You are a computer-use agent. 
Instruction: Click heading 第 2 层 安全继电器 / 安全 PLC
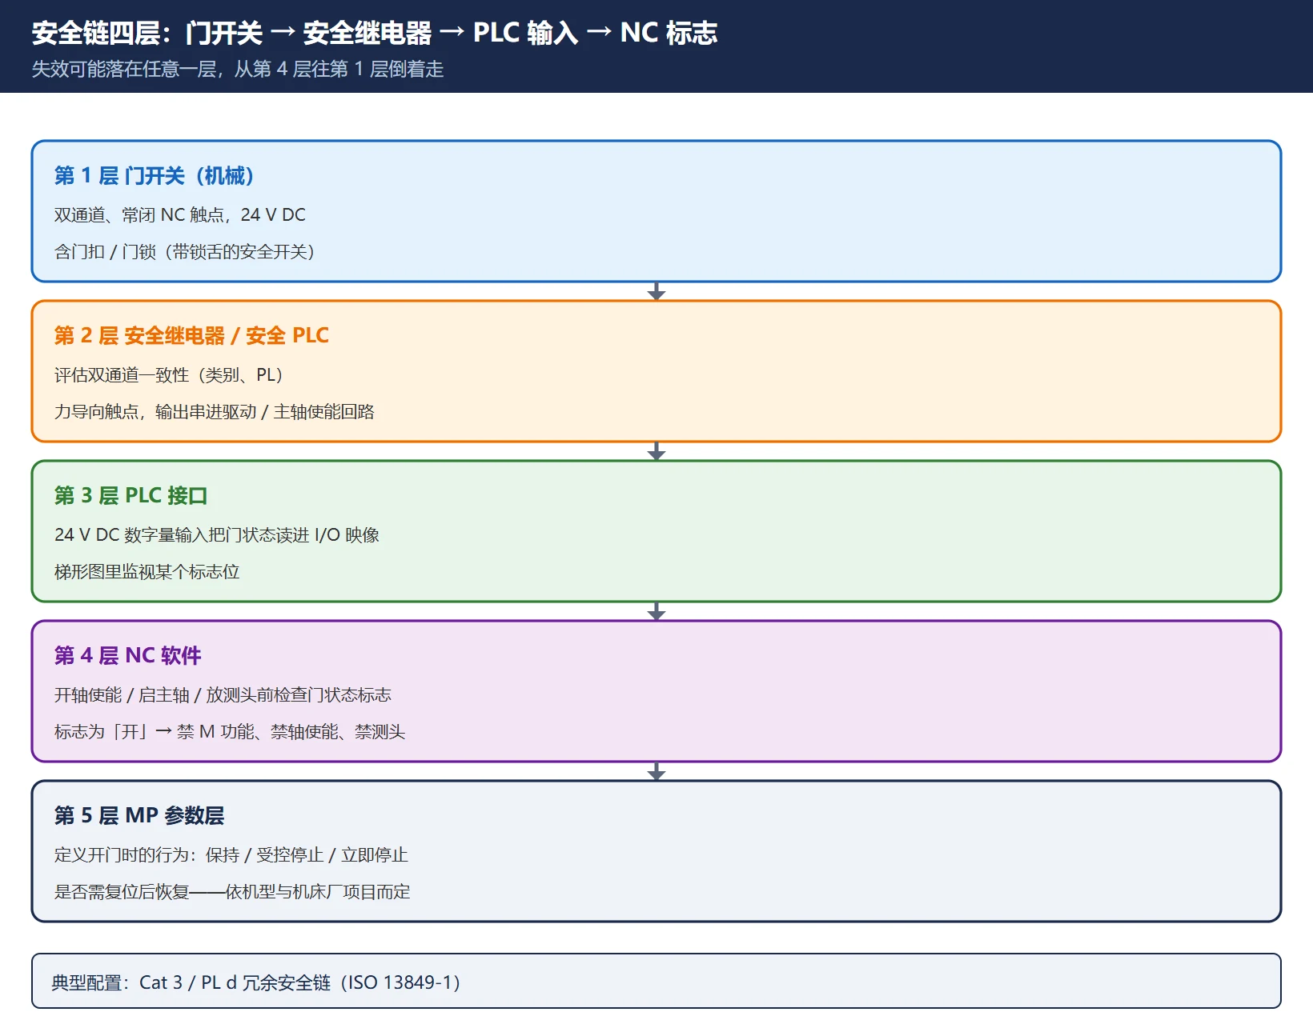click(x=191, y=336)
